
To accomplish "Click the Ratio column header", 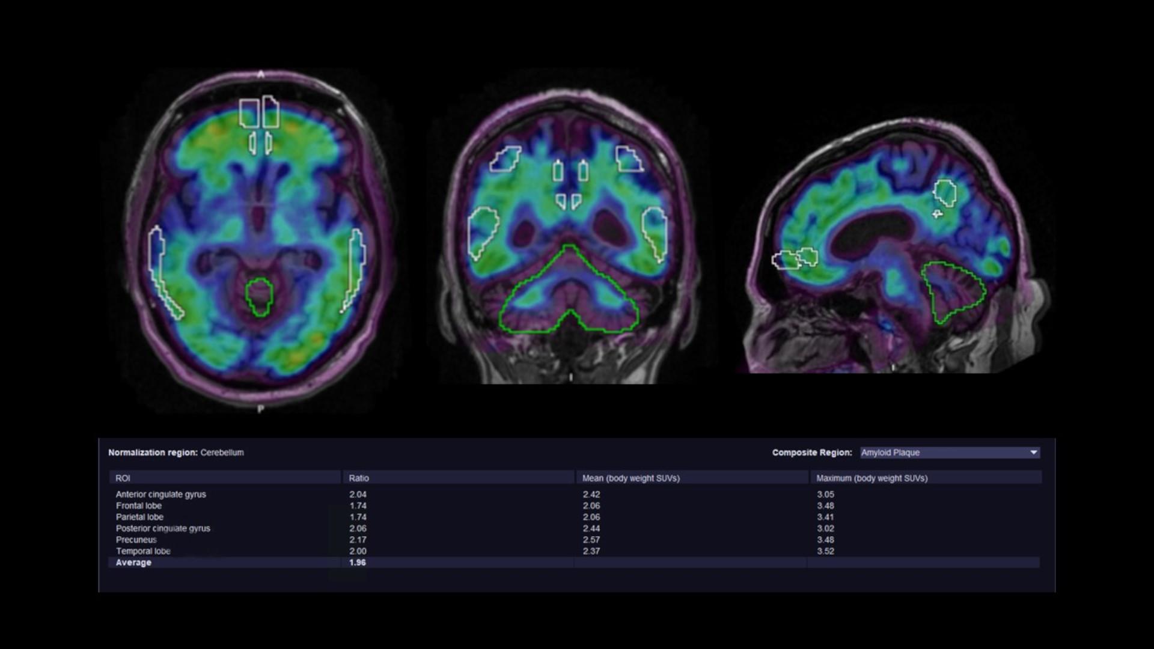I will tap(358, 478).
